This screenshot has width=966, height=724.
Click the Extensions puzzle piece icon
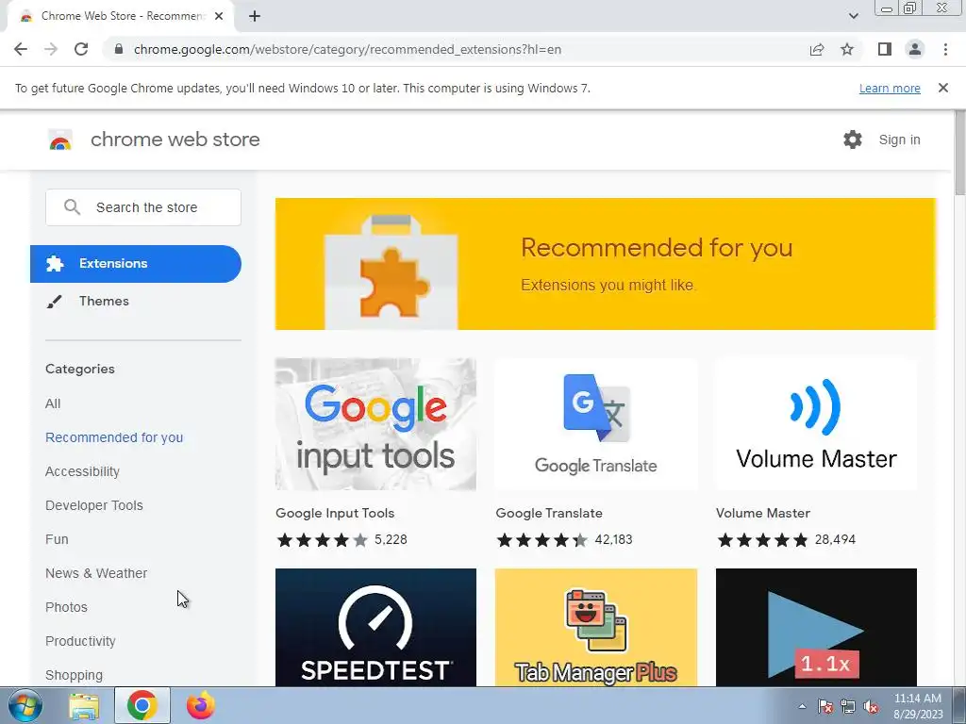tap(54, 264)
